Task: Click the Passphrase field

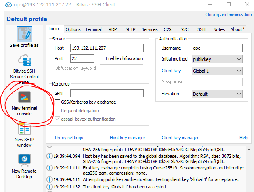Action: click(217, 82)
